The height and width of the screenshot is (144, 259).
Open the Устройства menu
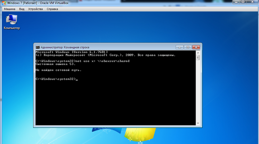[35, 9]
